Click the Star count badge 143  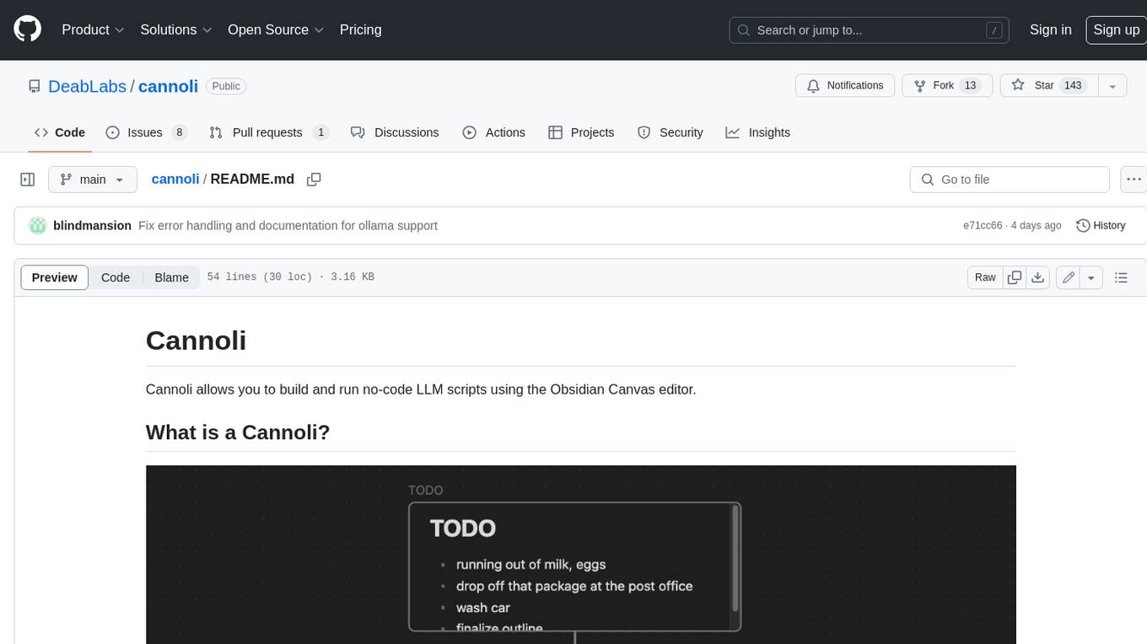(1073, 85)
